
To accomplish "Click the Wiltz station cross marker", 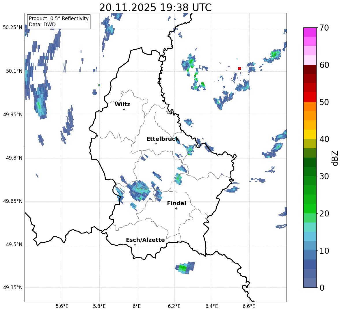I will point(124,109).
